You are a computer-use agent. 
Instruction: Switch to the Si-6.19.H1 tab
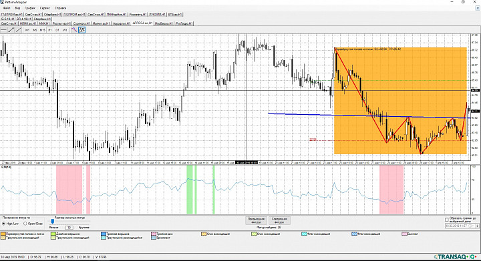7,19
